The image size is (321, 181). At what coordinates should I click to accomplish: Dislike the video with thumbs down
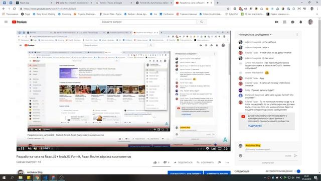point(165,162)
